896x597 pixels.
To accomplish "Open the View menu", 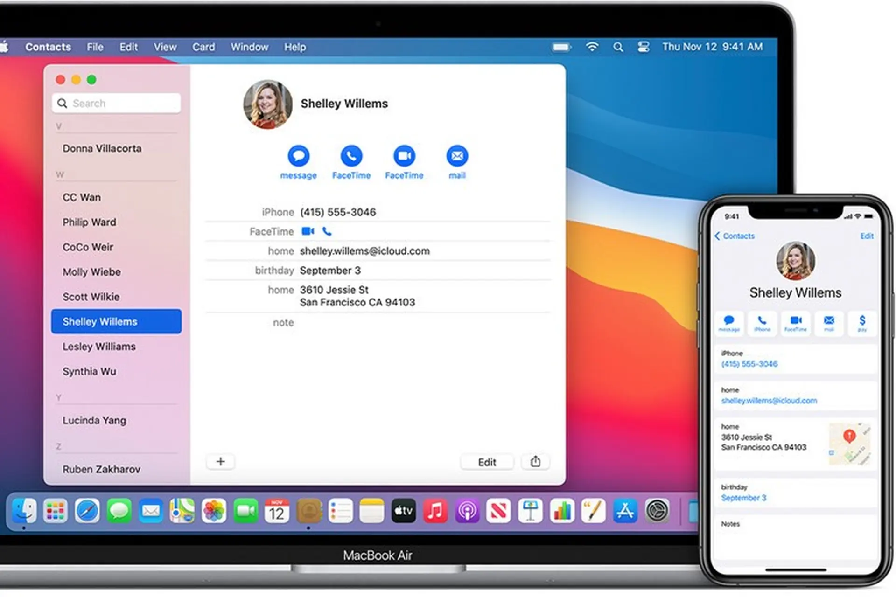I will (x=165, y=47).
